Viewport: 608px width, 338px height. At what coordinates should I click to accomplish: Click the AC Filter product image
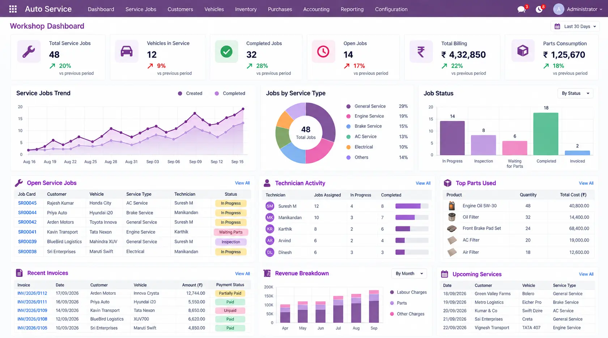pos(452,240)
